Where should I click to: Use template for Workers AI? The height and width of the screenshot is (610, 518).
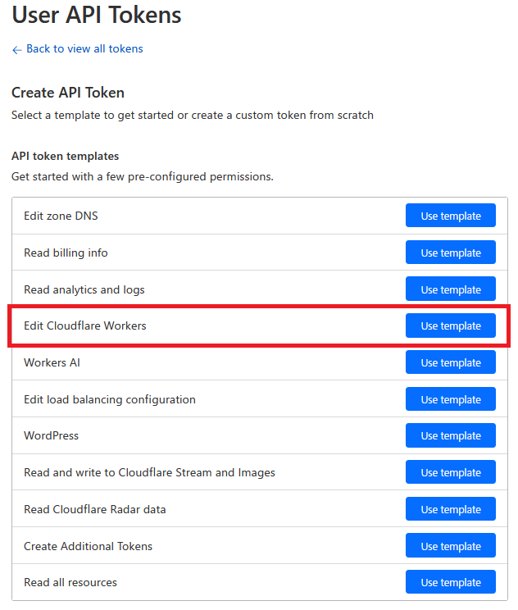click(450, 362)
